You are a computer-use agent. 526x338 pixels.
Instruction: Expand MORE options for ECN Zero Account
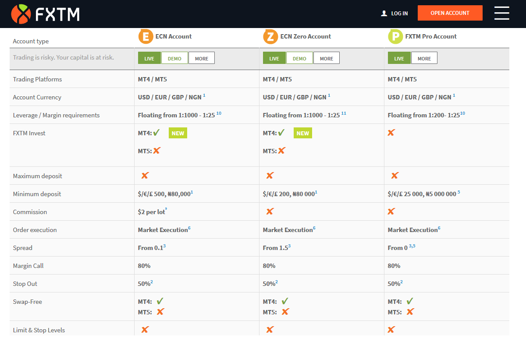[x=326, y=57]
